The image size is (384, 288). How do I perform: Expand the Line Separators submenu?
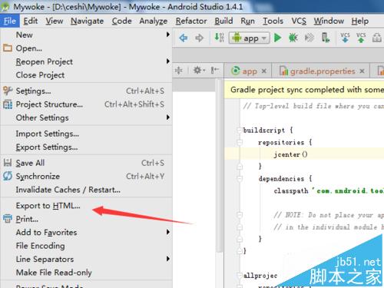point(168,259)
